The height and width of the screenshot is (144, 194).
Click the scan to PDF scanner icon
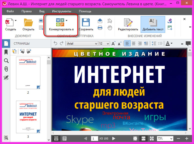click(41, 21)
